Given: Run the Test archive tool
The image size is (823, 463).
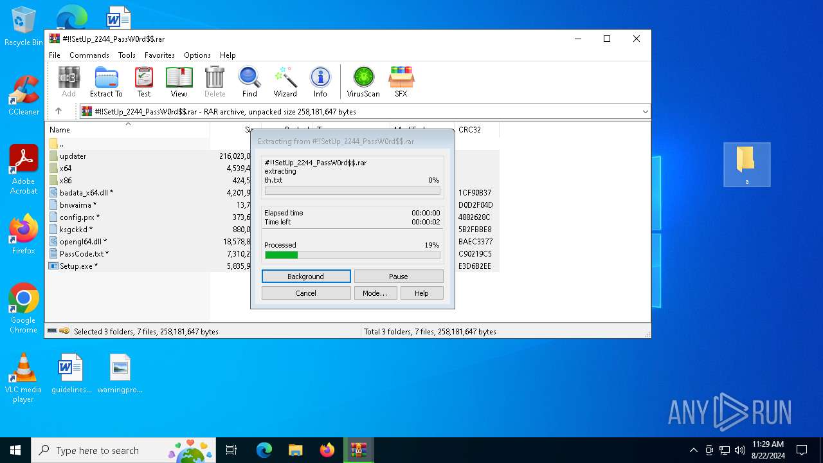Looking at the screenshot, I should click(x=144, y=82).
